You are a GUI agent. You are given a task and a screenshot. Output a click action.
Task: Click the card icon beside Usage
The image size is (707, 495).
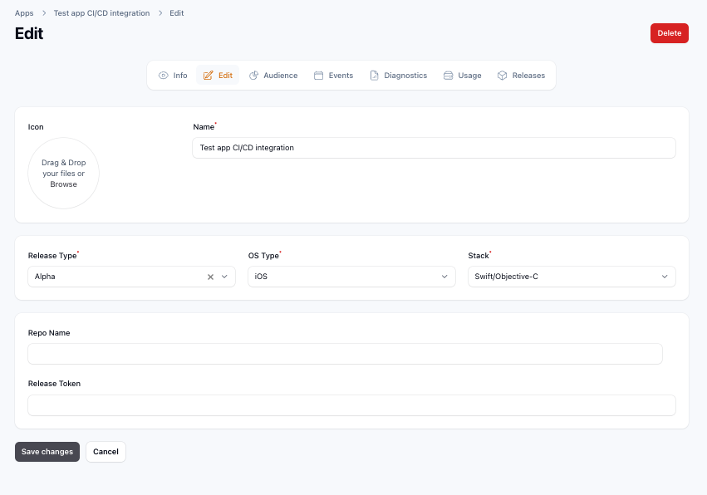pos(449,76)
